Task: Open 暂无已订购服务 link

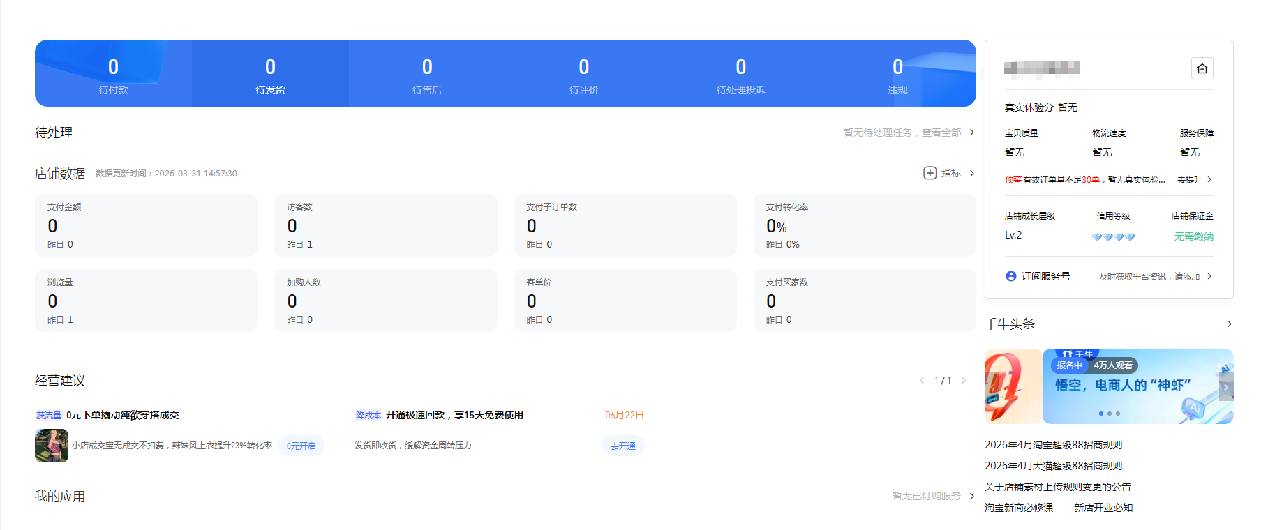Action: pos(926,496)
